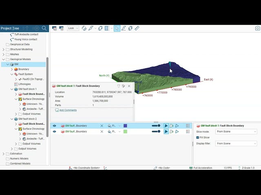Select Fault3 (On Topogr... tree item
The height and width of the screenshot is (195, 261).
(33, 79)
